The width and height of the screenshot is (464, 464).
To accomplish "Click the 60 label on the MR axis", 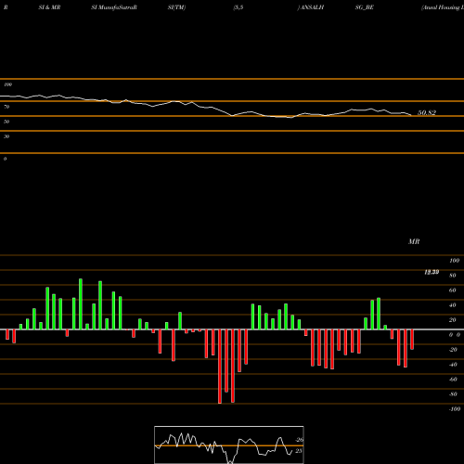I will [453, 290].
